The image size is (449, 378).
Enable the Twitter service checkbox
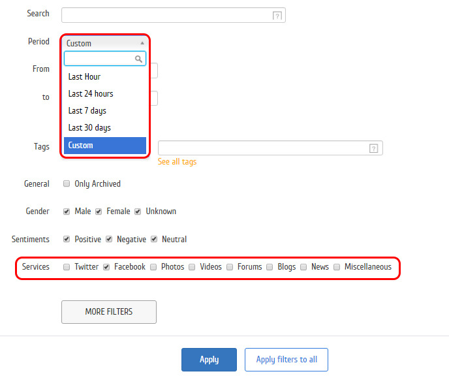[67, 267]
